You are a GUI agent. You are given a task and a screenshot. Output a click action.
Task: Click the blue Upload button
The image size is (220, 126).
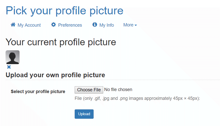[x=84, y=114]
